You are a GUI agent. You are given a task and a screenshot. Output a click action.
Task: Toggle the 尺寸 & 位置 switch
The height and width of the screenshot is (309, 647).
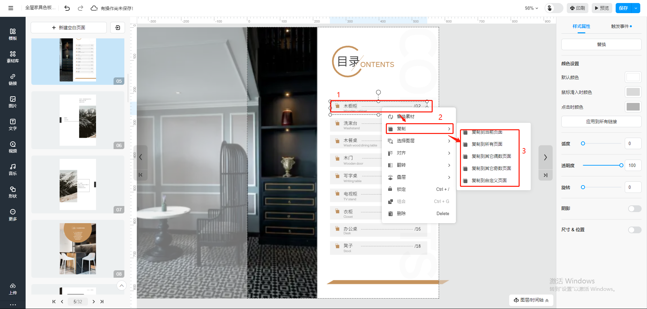[x=635, y=230]
